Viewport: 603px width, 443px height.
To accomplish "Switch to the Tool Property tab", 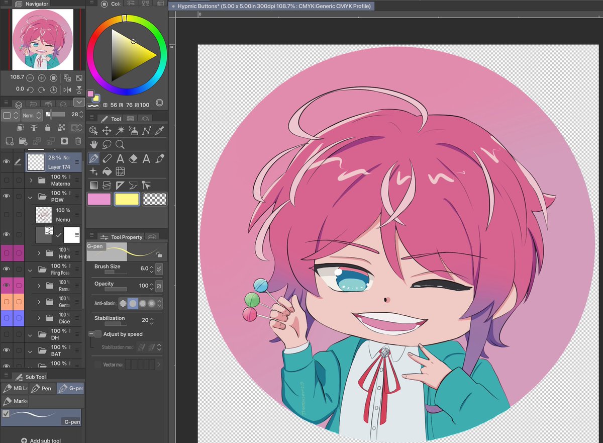I will pos(122,237).
